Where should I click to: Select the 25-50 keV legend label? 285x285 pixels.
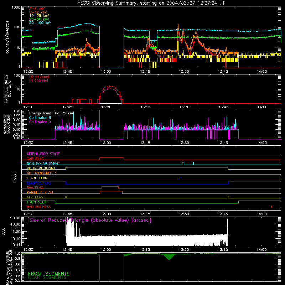coord(39,19)
